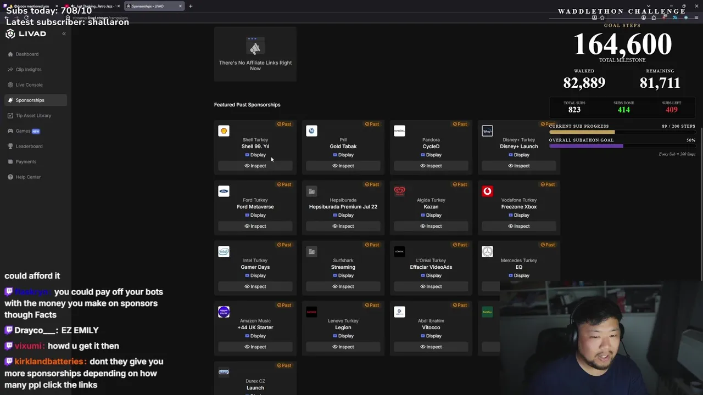Click the Disney+ Turkey brand logo

(x=487, y=131)
